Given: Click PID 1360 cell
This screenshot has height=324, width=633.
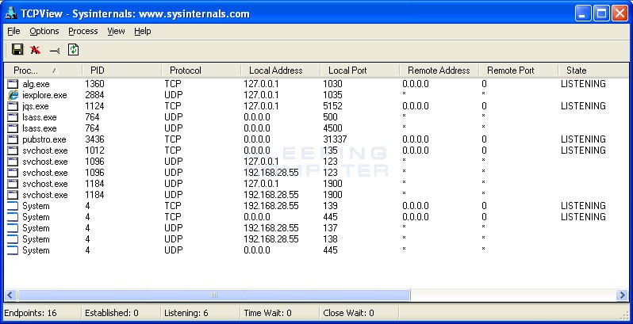Looking at the screenshot, I should point(94,84).
